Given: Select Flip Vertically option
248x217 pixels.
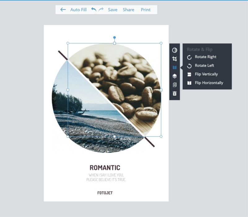Looking at the screenshot, I should 206,74.
